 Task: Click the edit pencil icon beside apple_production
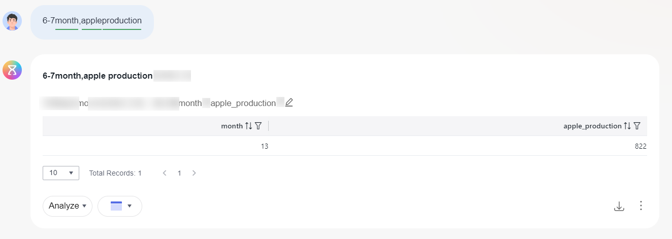pos(289,103)
